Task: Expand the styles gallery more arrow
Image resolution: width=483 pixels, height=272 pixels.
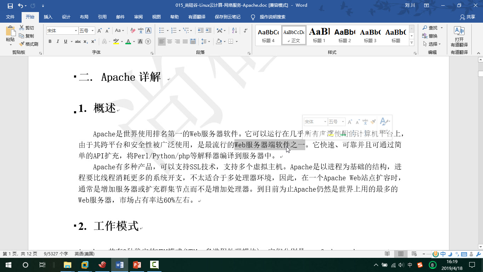Action: point(411,43)
